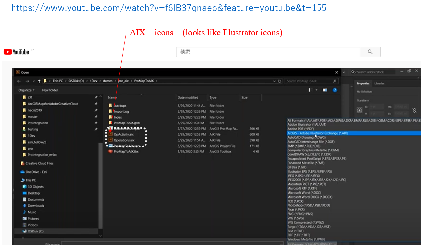Image resolution: width=424 pixels, height=245 pixels.
Task: Select the 'nacis2019' quick access folder
Action: [x=35, y=110]
